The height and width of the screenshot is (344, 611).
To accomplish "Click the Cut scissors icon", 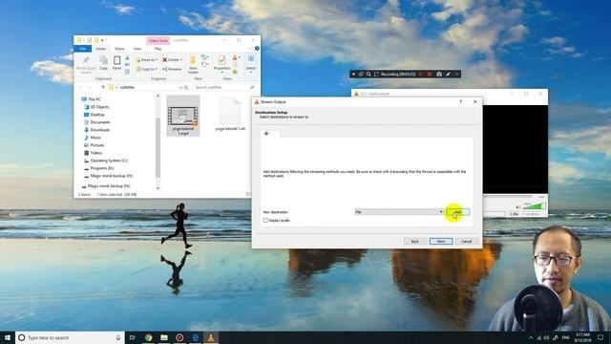I will pyautogui.click(x=127, y=58).
